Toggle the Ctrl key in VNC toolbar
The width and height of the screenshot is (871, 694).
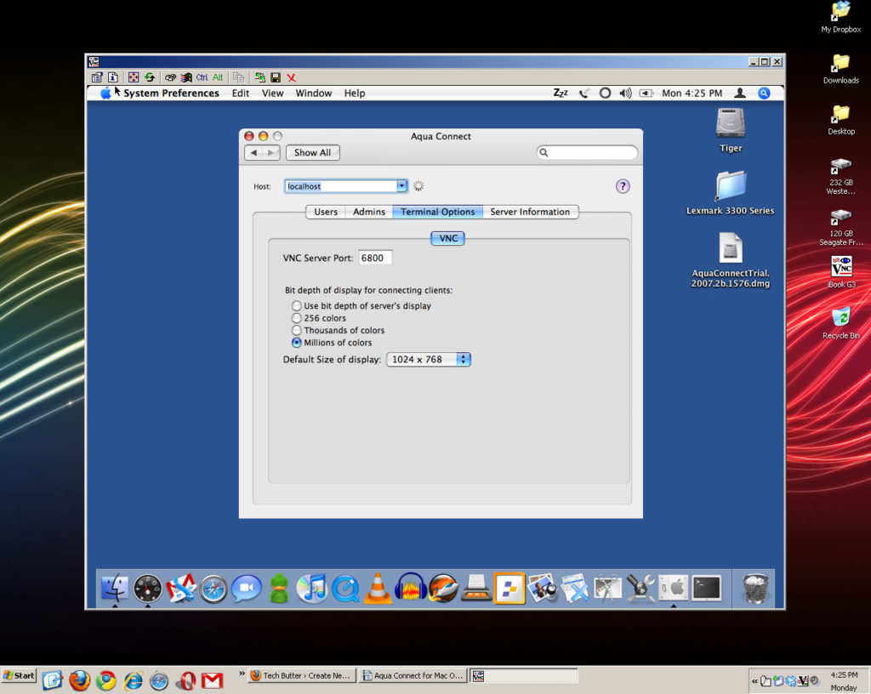pyautogui.click(x=202, y=77)
